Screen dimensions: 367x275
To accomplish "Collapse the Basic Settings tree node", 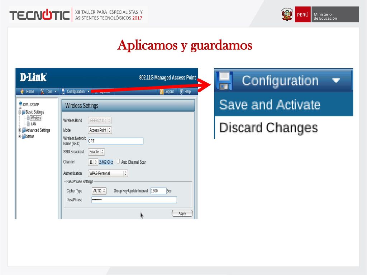I will [x=20, y=112].
